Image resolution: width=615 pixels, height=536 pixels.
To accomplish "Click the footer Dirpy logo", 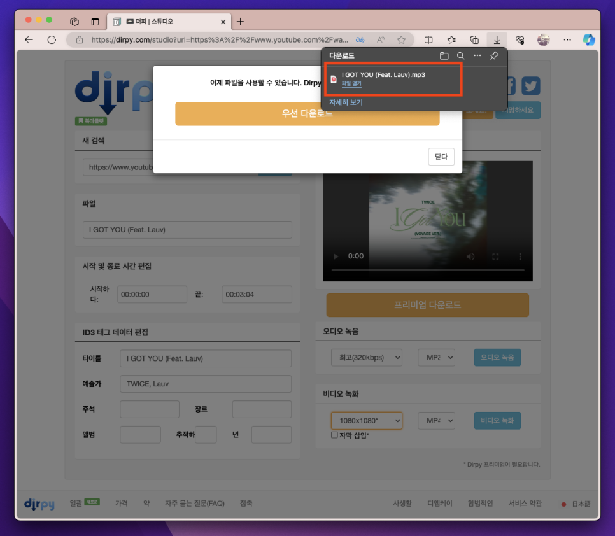I will 39,504.
